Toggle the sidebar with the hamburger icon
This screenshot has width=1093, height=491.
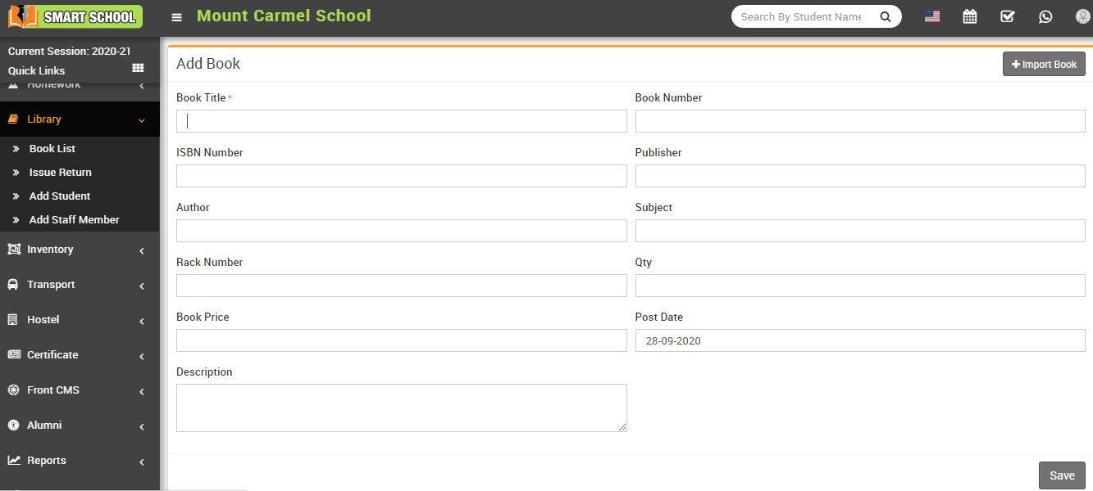177,16
